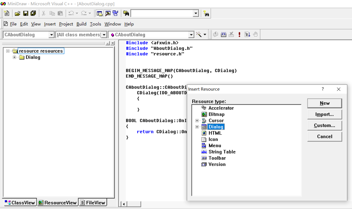Click the Undo arrow icon
Screen dimensions: 352x209
(x=71, y=13)
